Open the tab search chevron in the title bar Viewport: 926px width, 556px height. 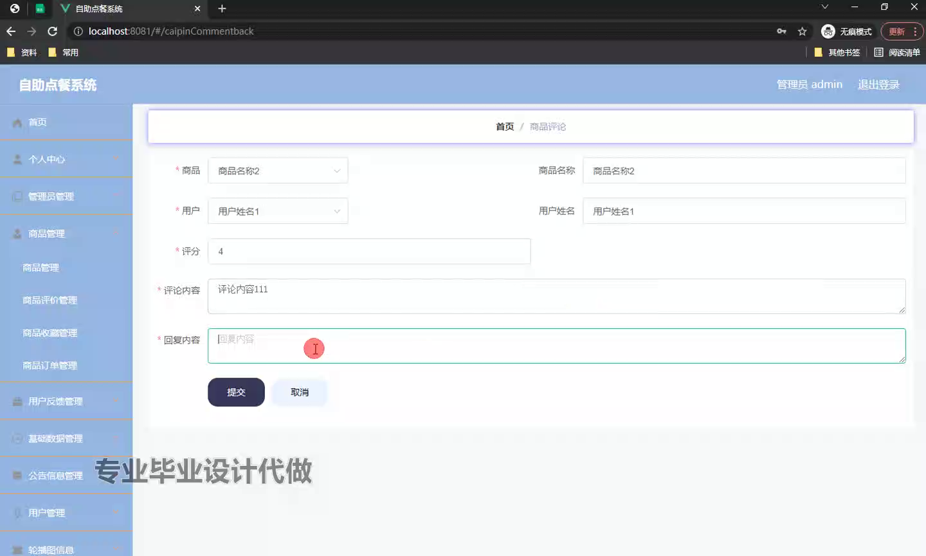click(x=825, y=7)
